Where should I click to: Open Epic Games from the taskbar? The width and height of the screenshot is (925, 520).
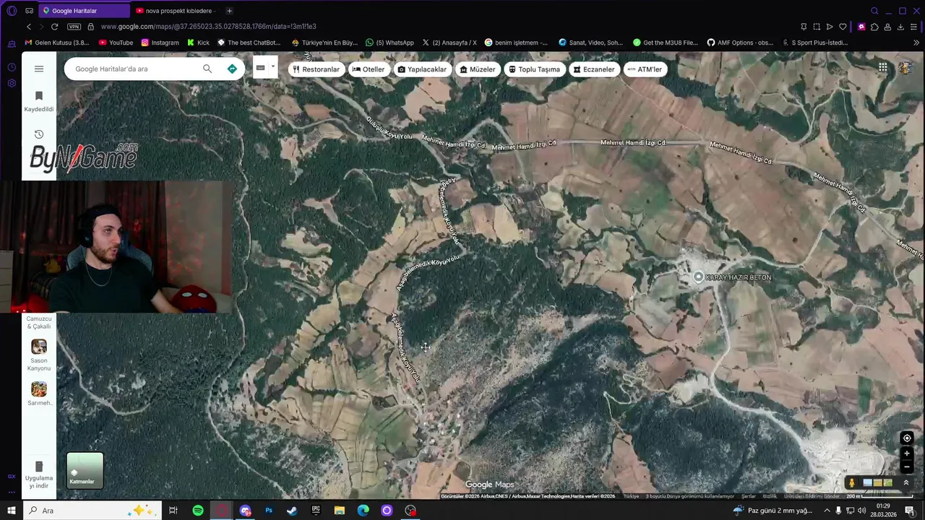(316, 511)
